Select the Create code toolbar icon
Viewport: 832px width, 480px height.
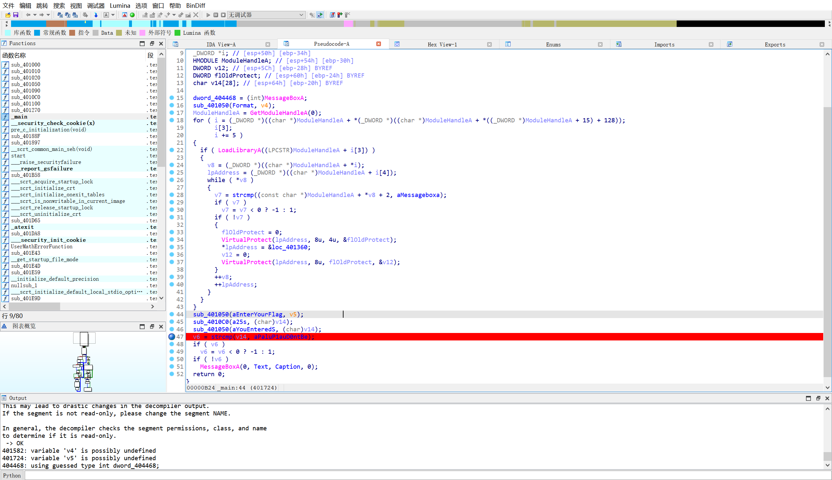tap(145, 15)
